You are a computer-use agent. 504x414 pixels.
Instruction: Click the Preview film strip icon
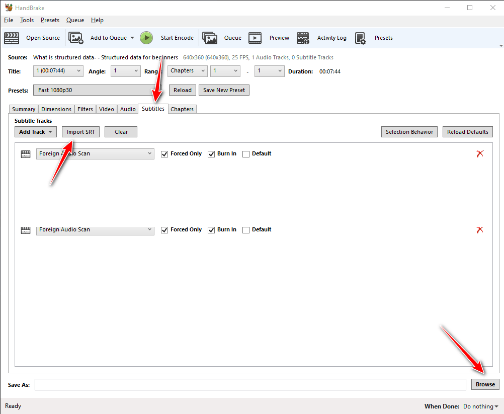pyautogui.click(x=255, y=38)
